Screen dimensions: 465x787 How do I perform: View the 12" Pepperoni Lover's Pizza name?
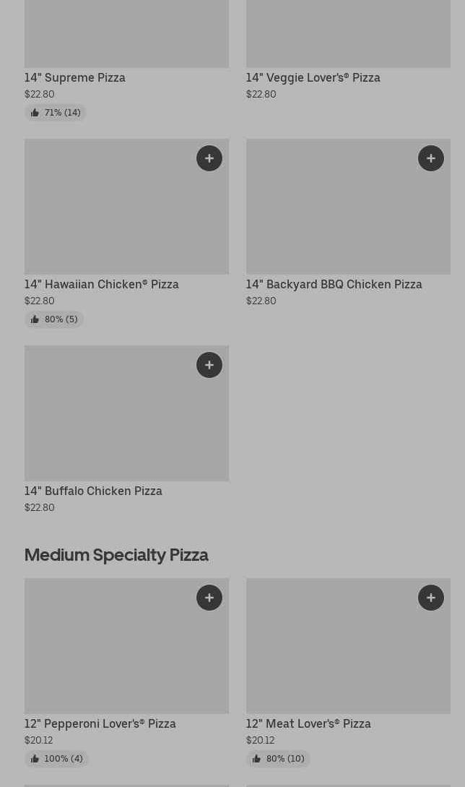(x=100, y=723)
